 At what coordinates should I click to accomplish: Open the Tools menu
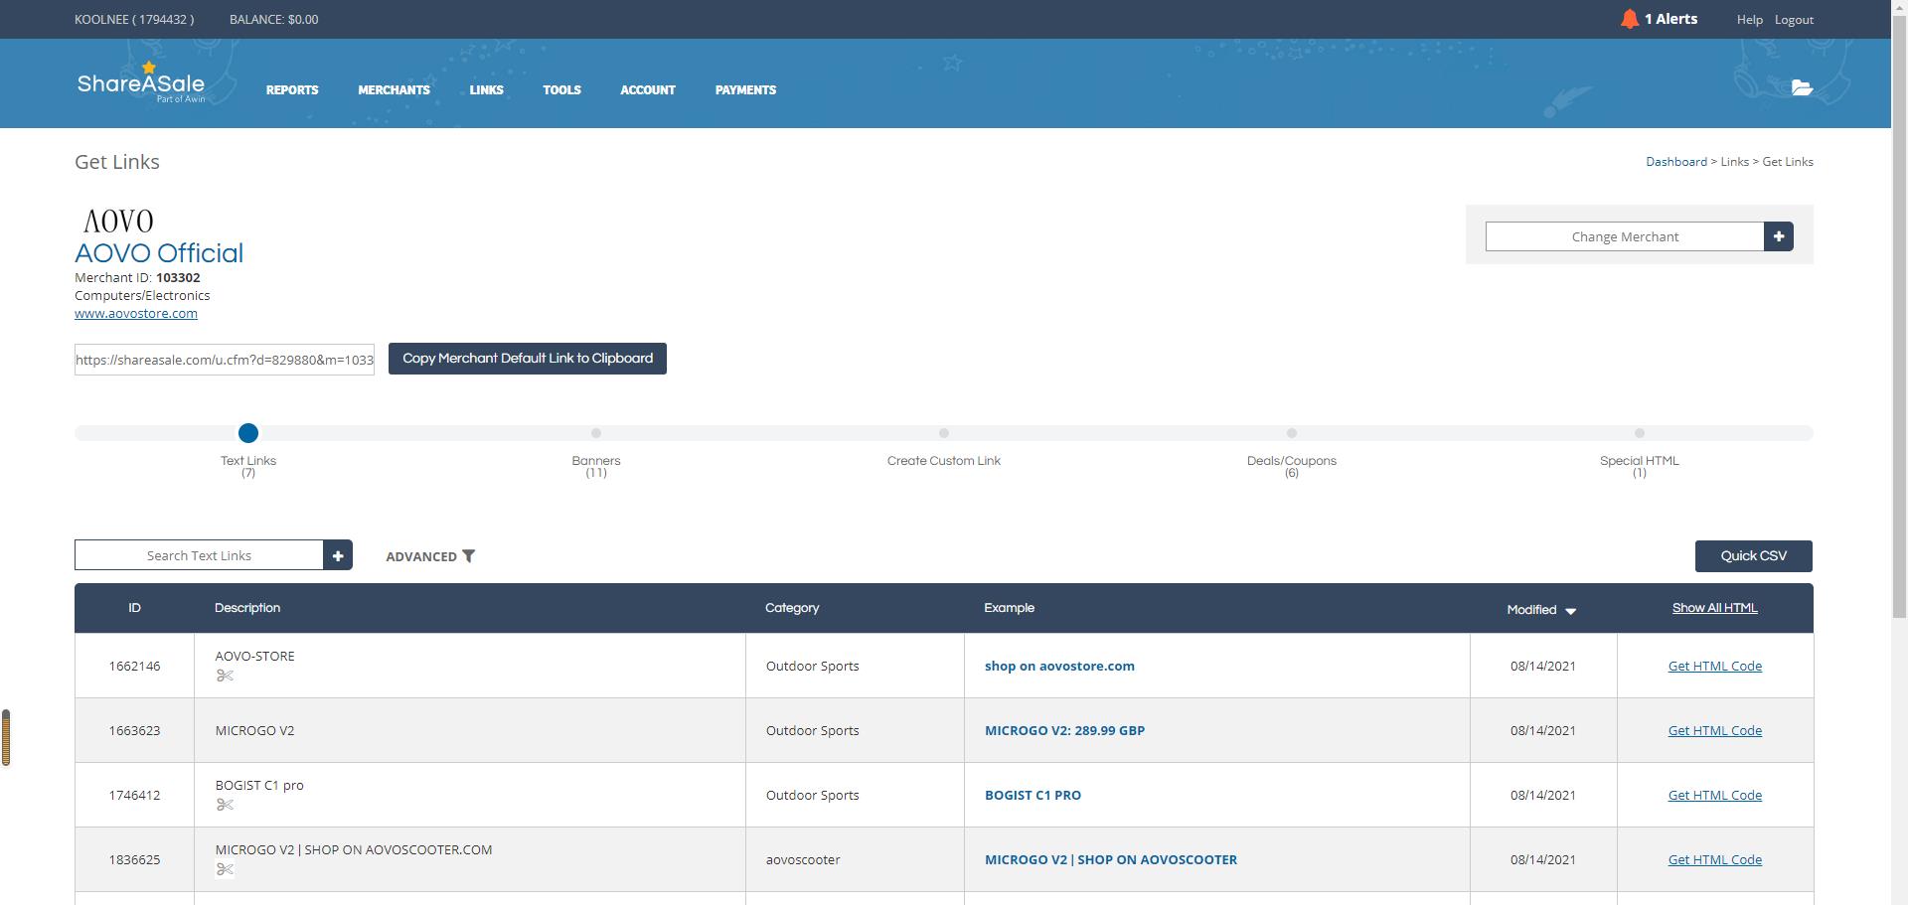tap(561, 89)
